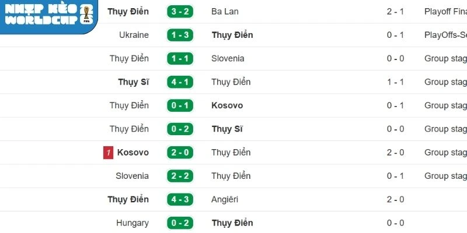Click bold Kosovo away team name
The height and width of the screenshot is (233, 467).
click(x=227, y=105)
